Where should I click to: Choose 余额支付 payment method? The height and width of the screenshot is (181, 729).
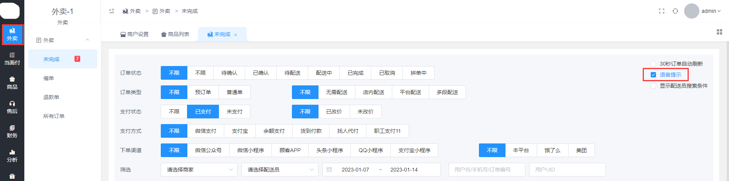click(274, 131)
